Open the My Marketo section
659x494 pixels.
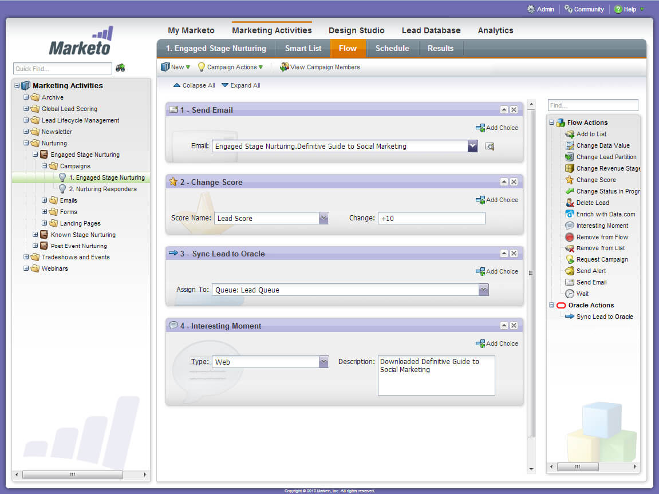tap(191, 30)
